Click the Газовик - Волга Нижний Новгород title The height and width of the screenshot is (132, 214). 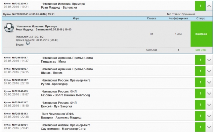coord(65,95)
